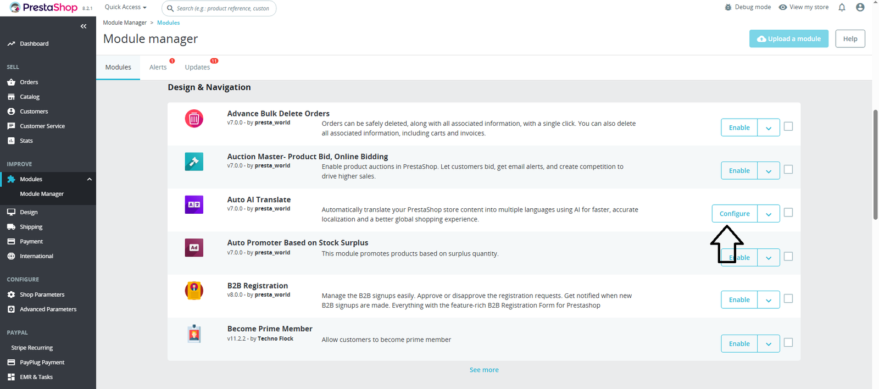879x389 pixels.
Task: Click the Customer Service chat icon
Action: coord(11,126)
